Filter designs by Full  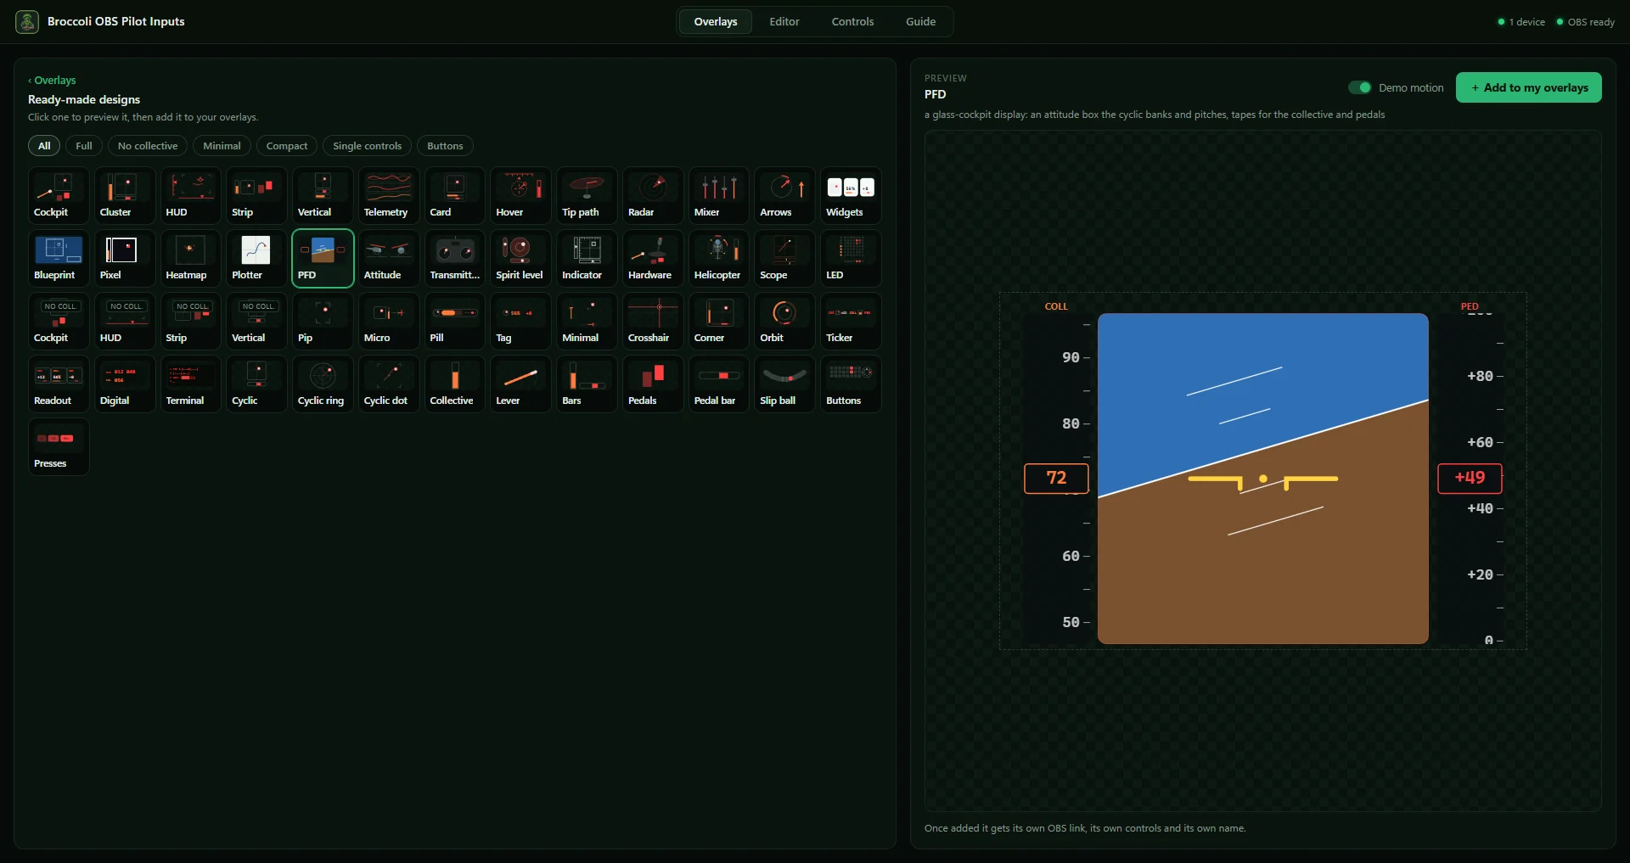pyautogui.click(x=84, y=146)
